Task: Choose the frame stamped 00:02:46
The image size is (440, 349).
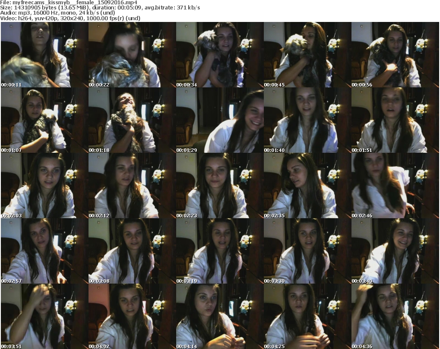Action: 395,186
